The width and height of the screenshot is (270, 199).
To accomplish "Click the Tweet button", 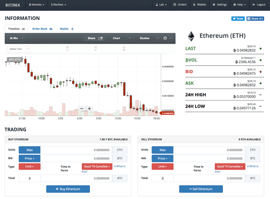I will pos(238,19).
